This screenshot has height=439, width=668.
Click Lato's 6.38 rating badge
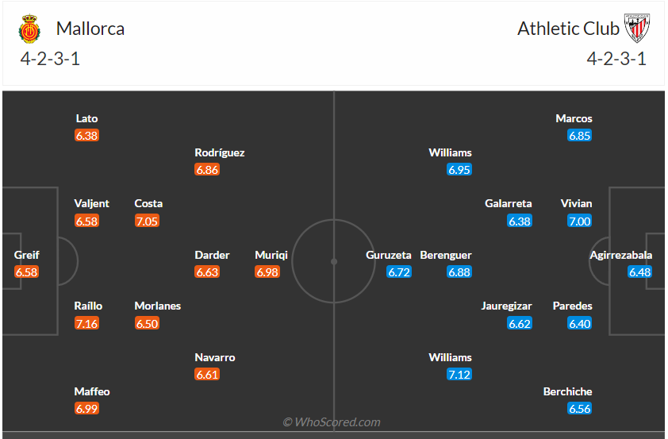click(86, 136)
